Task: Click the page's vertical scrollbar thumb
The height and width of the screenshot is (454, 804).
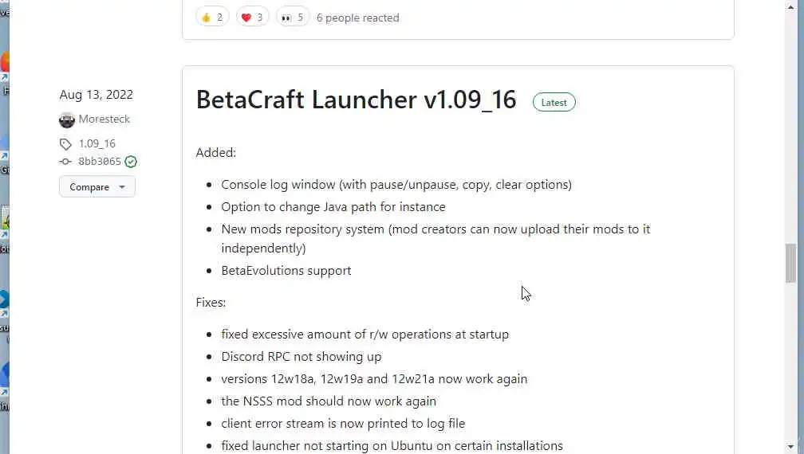Action: (x=790, y=263)
